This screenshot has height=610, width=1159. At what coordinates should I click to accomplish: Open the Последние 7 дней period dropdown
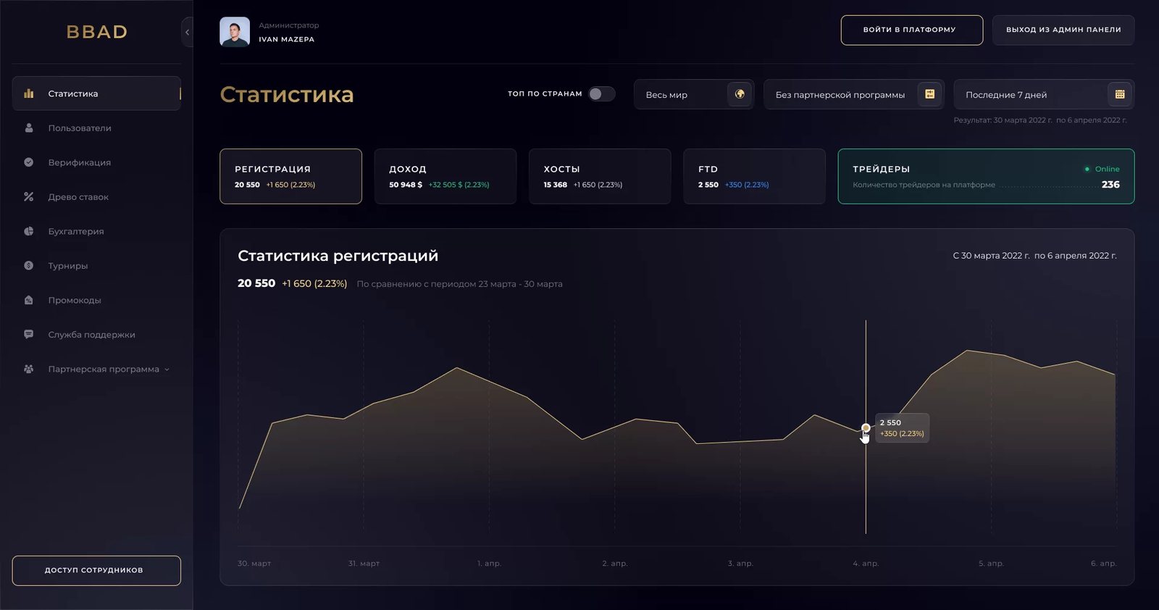1044,94
